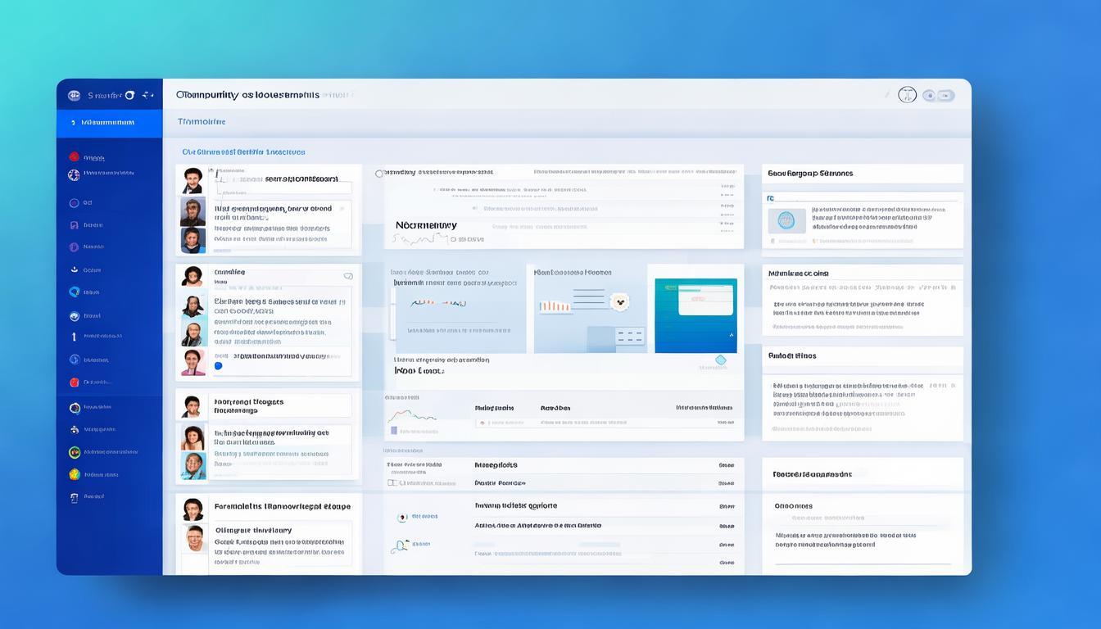Select the highlighted active item in the sidebar

coord(109,123)
